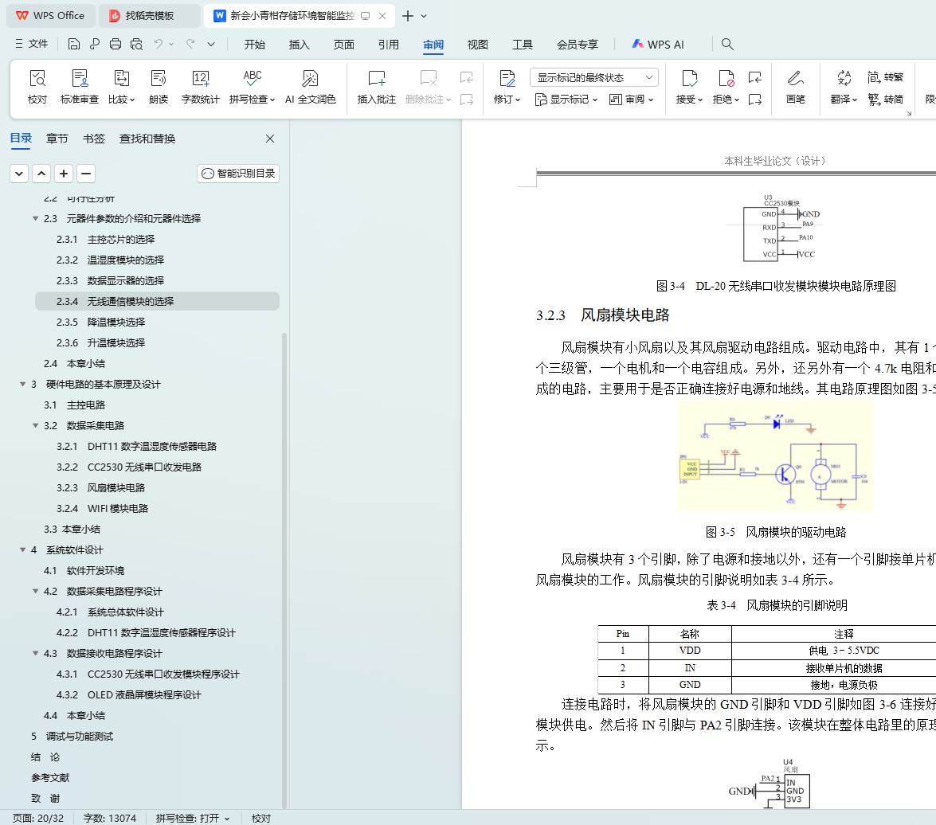Click the expand-down arrow in outline toolbar
936x825 pixels.
(x=19, y=174)
